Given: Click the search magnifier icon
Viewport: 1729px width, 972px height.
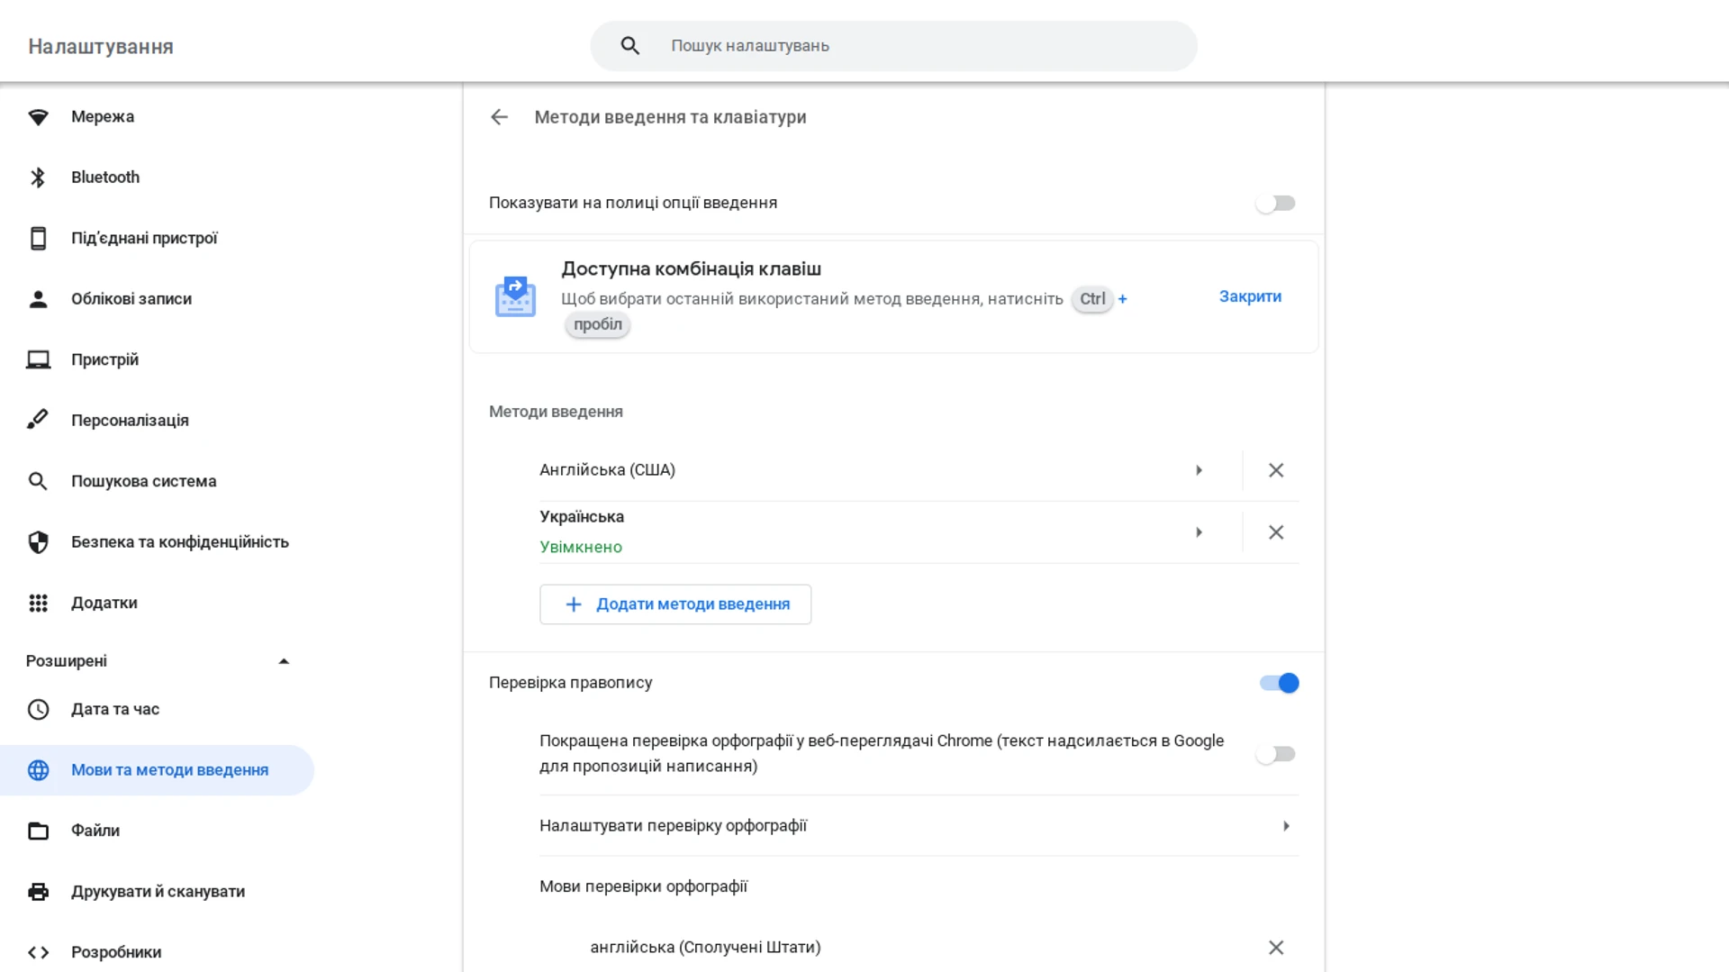Looking at the screenshot, I should coord(629,46).
